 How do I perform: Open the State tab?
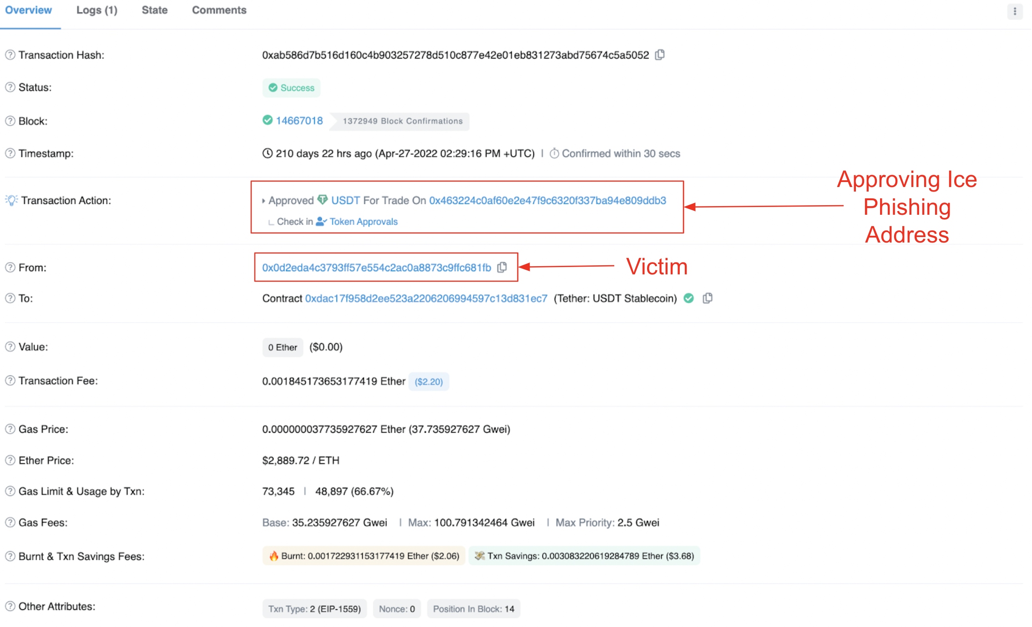point(155,10)
